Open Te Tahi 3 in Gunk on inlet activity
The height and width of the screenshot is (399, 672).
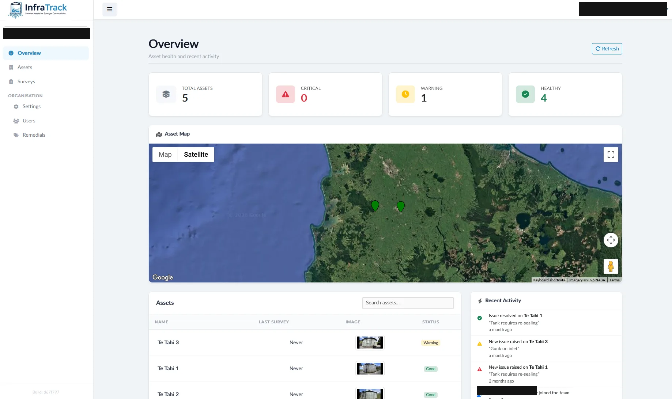click(538, 342)
